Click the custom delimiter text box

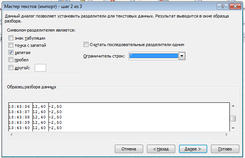point(40,68)
